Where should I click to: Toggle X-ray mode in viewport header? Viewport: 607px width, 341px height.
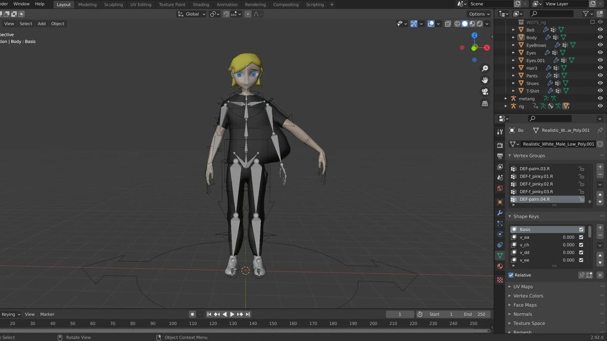tap(447, 24)
